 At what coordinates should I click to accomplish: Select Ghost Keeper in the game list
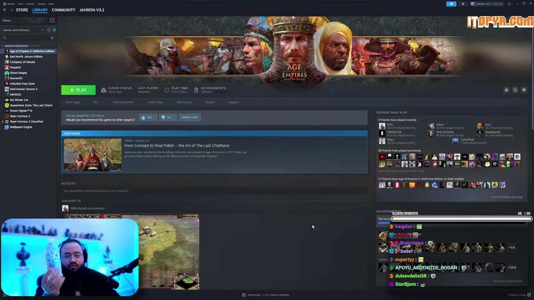point(18,73)
